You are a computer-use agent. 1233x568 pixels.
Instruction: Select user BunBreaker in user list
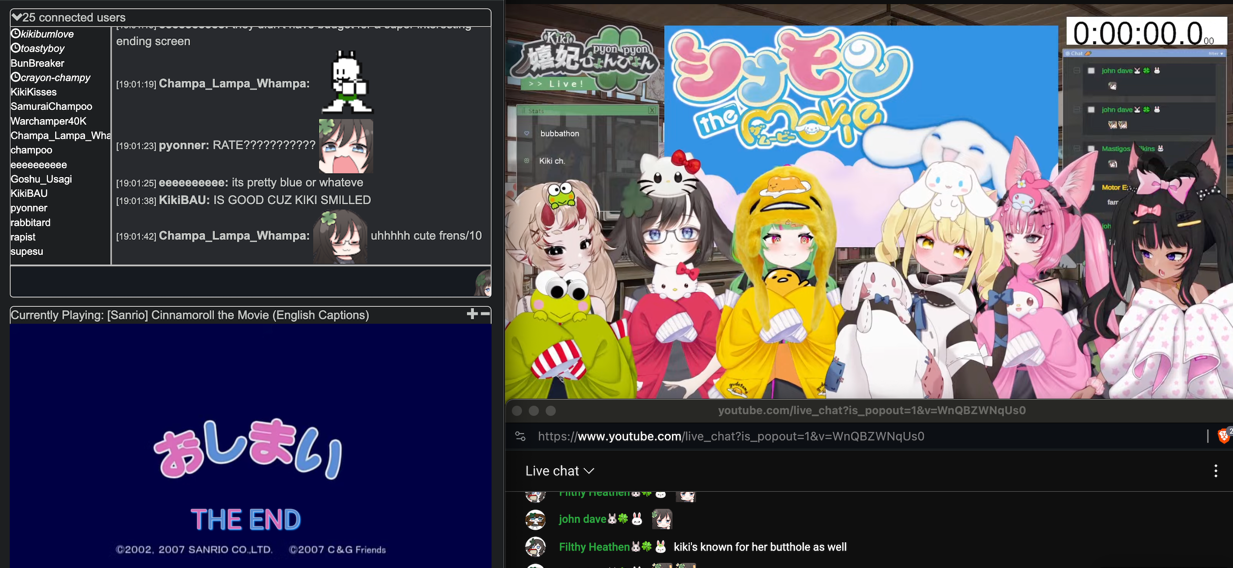coord(37,63)
